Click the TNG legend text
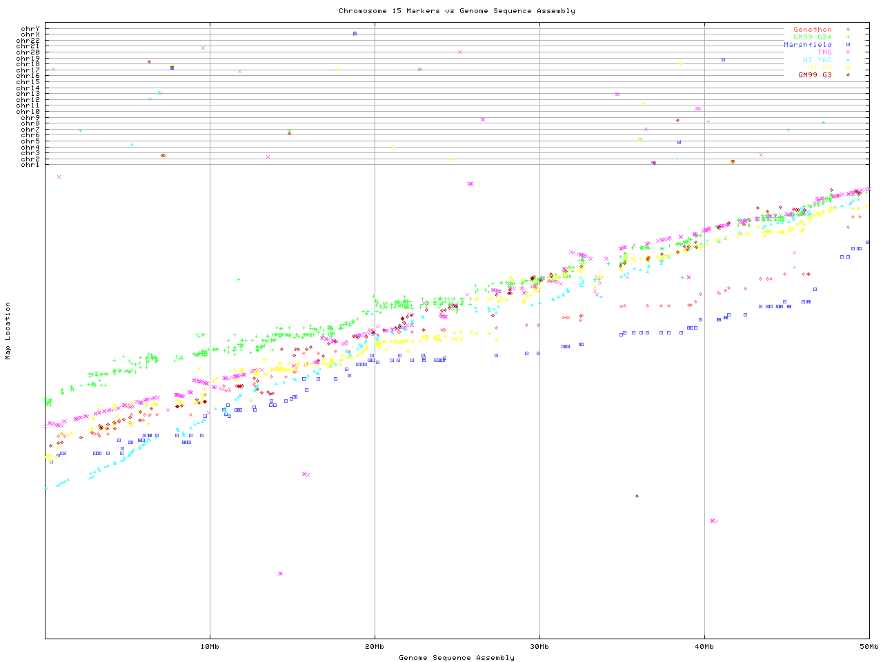883x662 pixels. (824, 52)
